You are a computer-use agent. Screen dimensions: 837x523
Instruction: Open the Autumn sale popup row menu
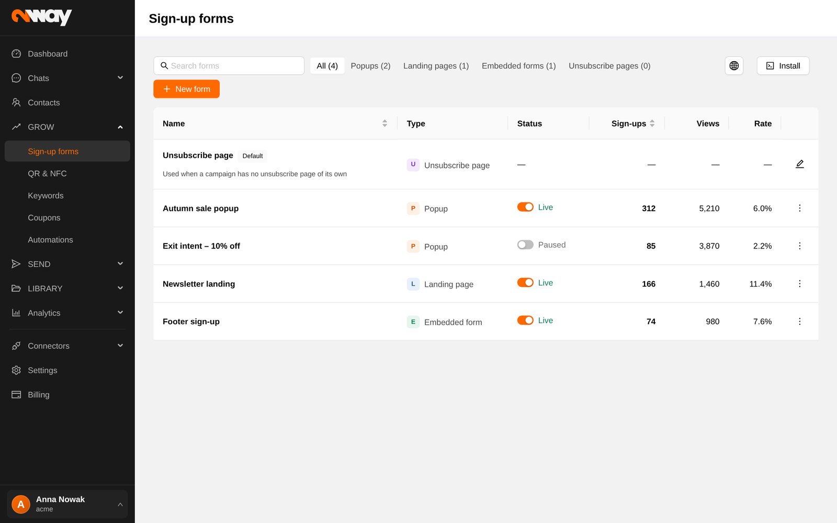(800, 208)
